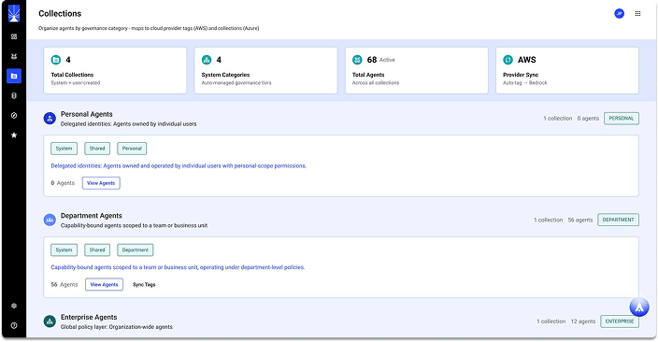658x342 pixels.
Task: Click the page subtitle about governance category
Action: [x=149, y=29]
